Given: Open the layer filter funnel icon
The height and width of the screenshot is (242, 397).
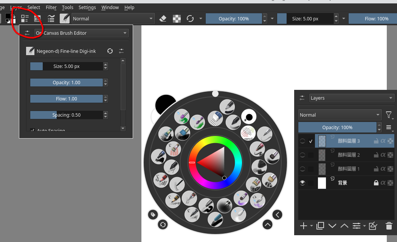Looking at the screenshot, I should pos(389,115).
